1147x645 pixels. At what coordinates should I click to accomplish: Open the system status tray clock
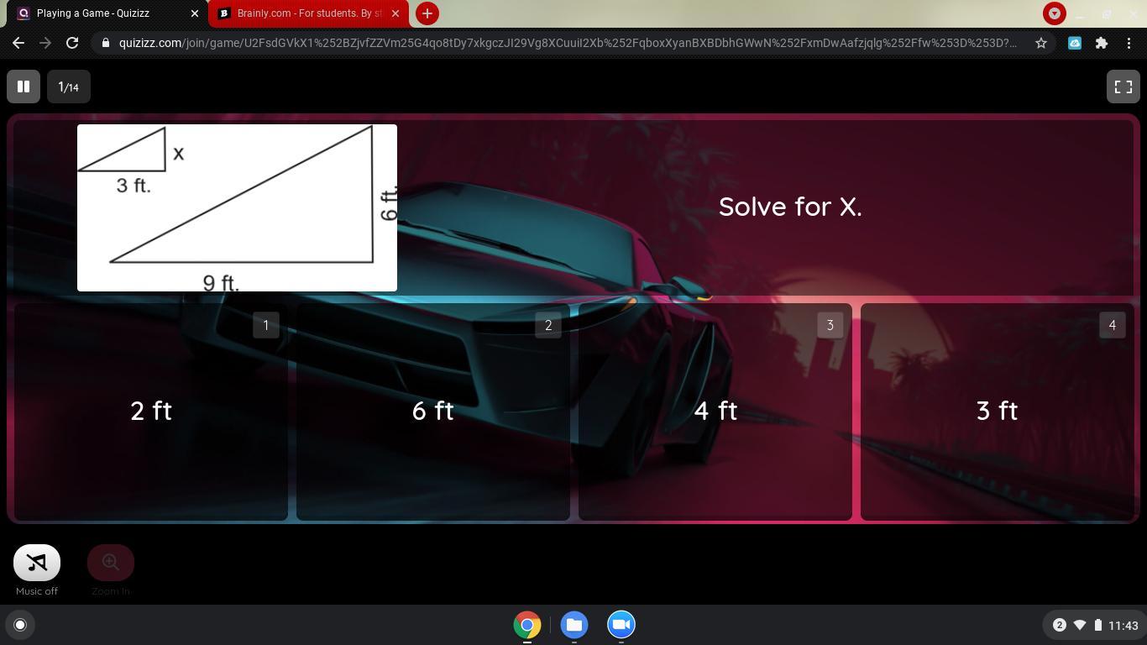(1122, 625)
